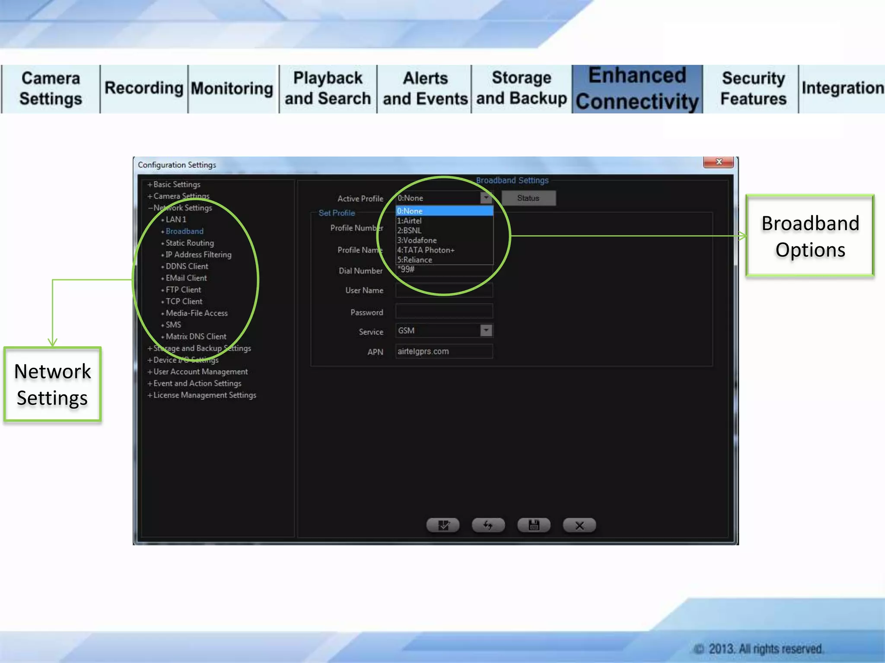
Task: Select Media-File Access tree item
Action: point(197,313)
